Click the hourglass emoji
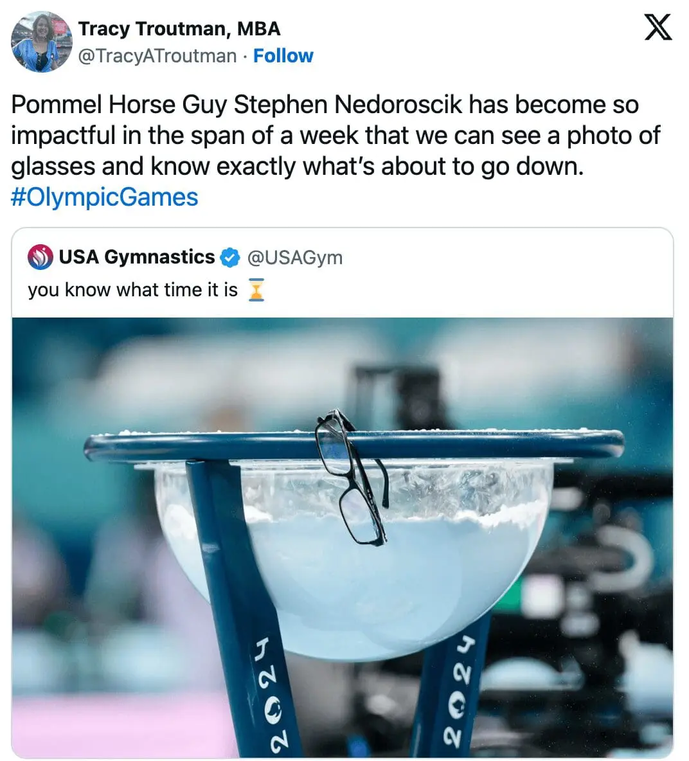689x761 pixels. point(256,290)
